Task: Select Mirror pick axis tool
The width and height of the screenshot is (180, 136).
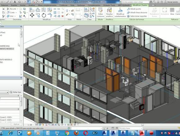Action: pyautogui.click(x=44, y=10)
